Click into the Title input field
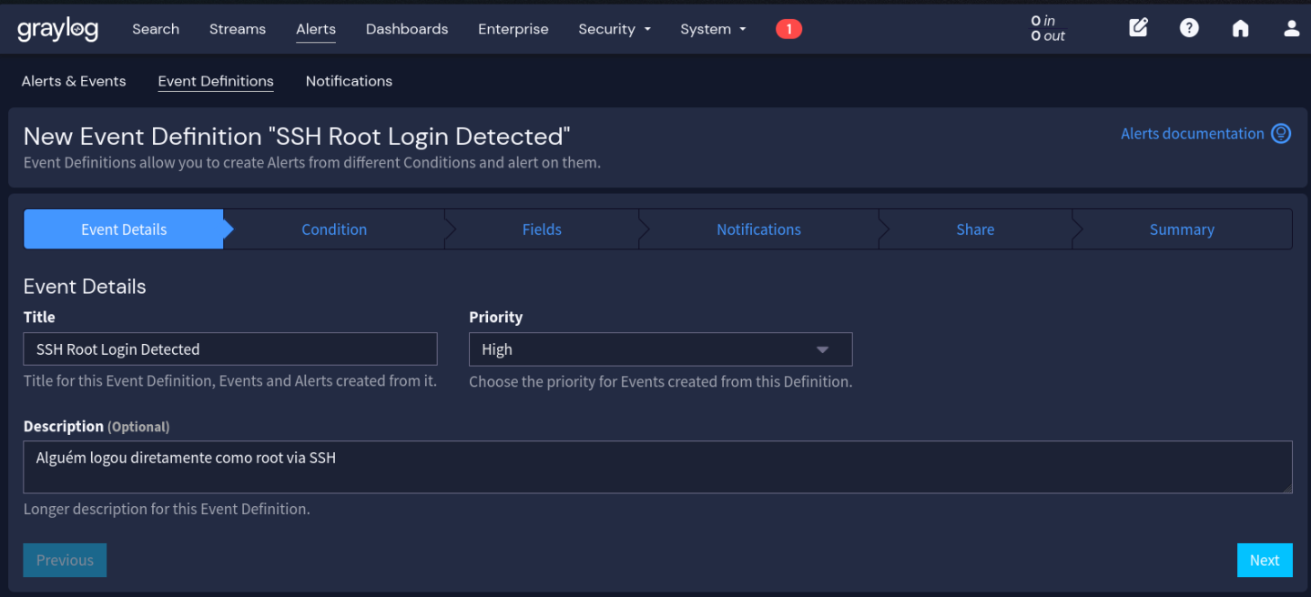This screenshot has height=597, width=1311. coord(230,349)
